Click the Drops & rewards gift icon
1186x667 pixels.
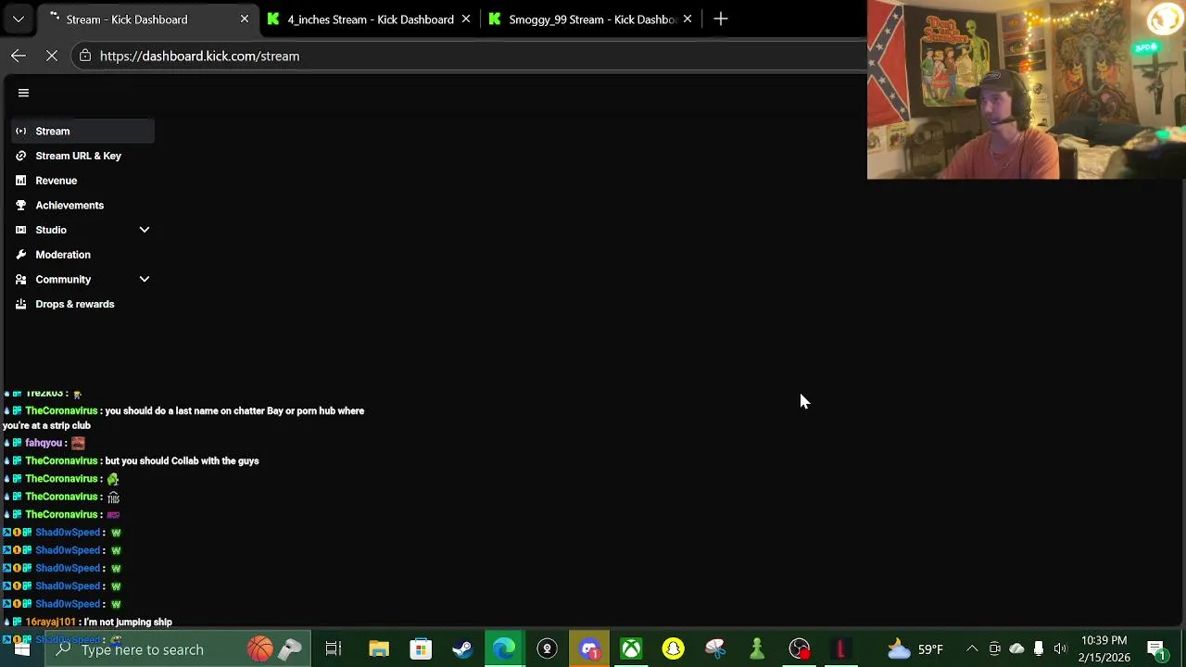coord(20,304)
